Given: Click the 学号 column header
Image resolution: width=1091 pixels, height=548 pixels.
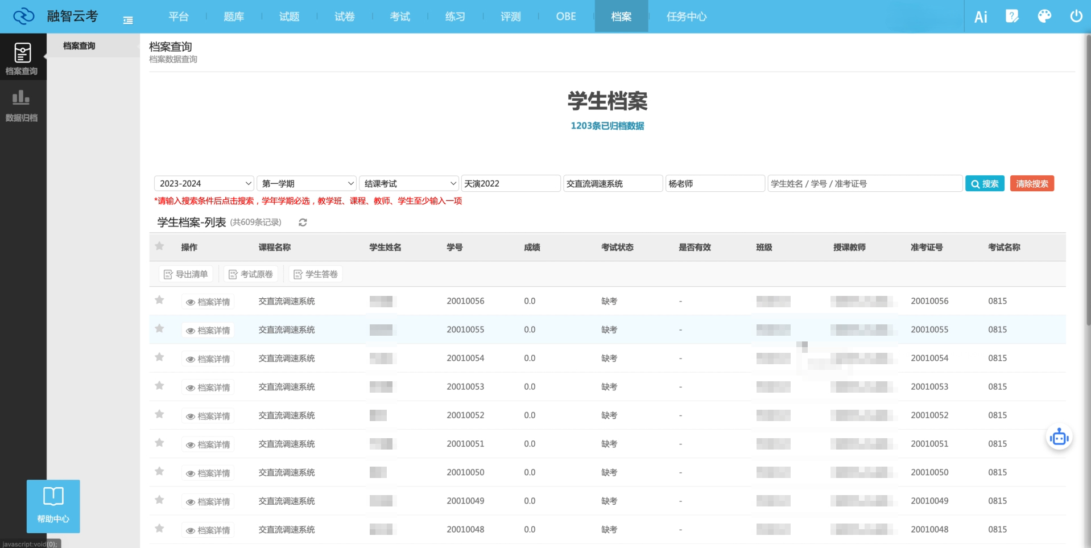Looking at the screenshot, I should point(454,247).
